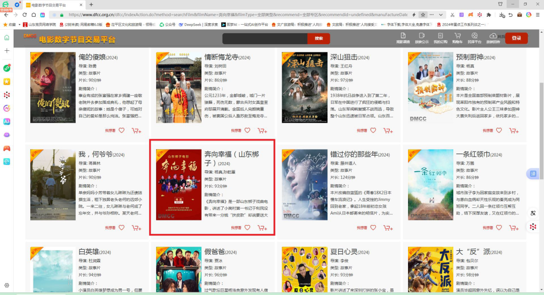Like 奔向幸福 with its heart icon
The height and width of the screenshot is (295, 544).
pyautogui.click(x=247, y=228)
